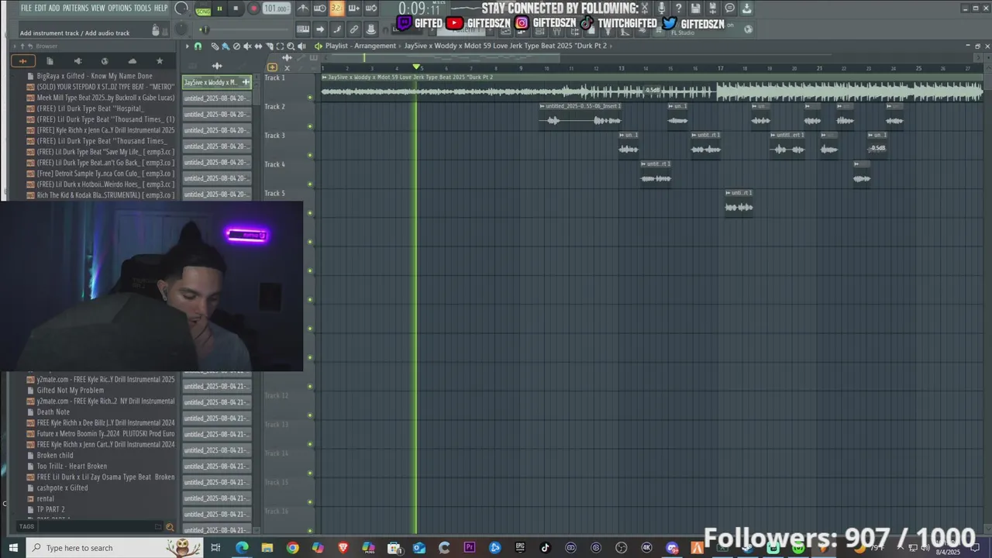The image size is (992, 558).
Task: Expand the Browser panel menu arrow
Action: (14, 46)
